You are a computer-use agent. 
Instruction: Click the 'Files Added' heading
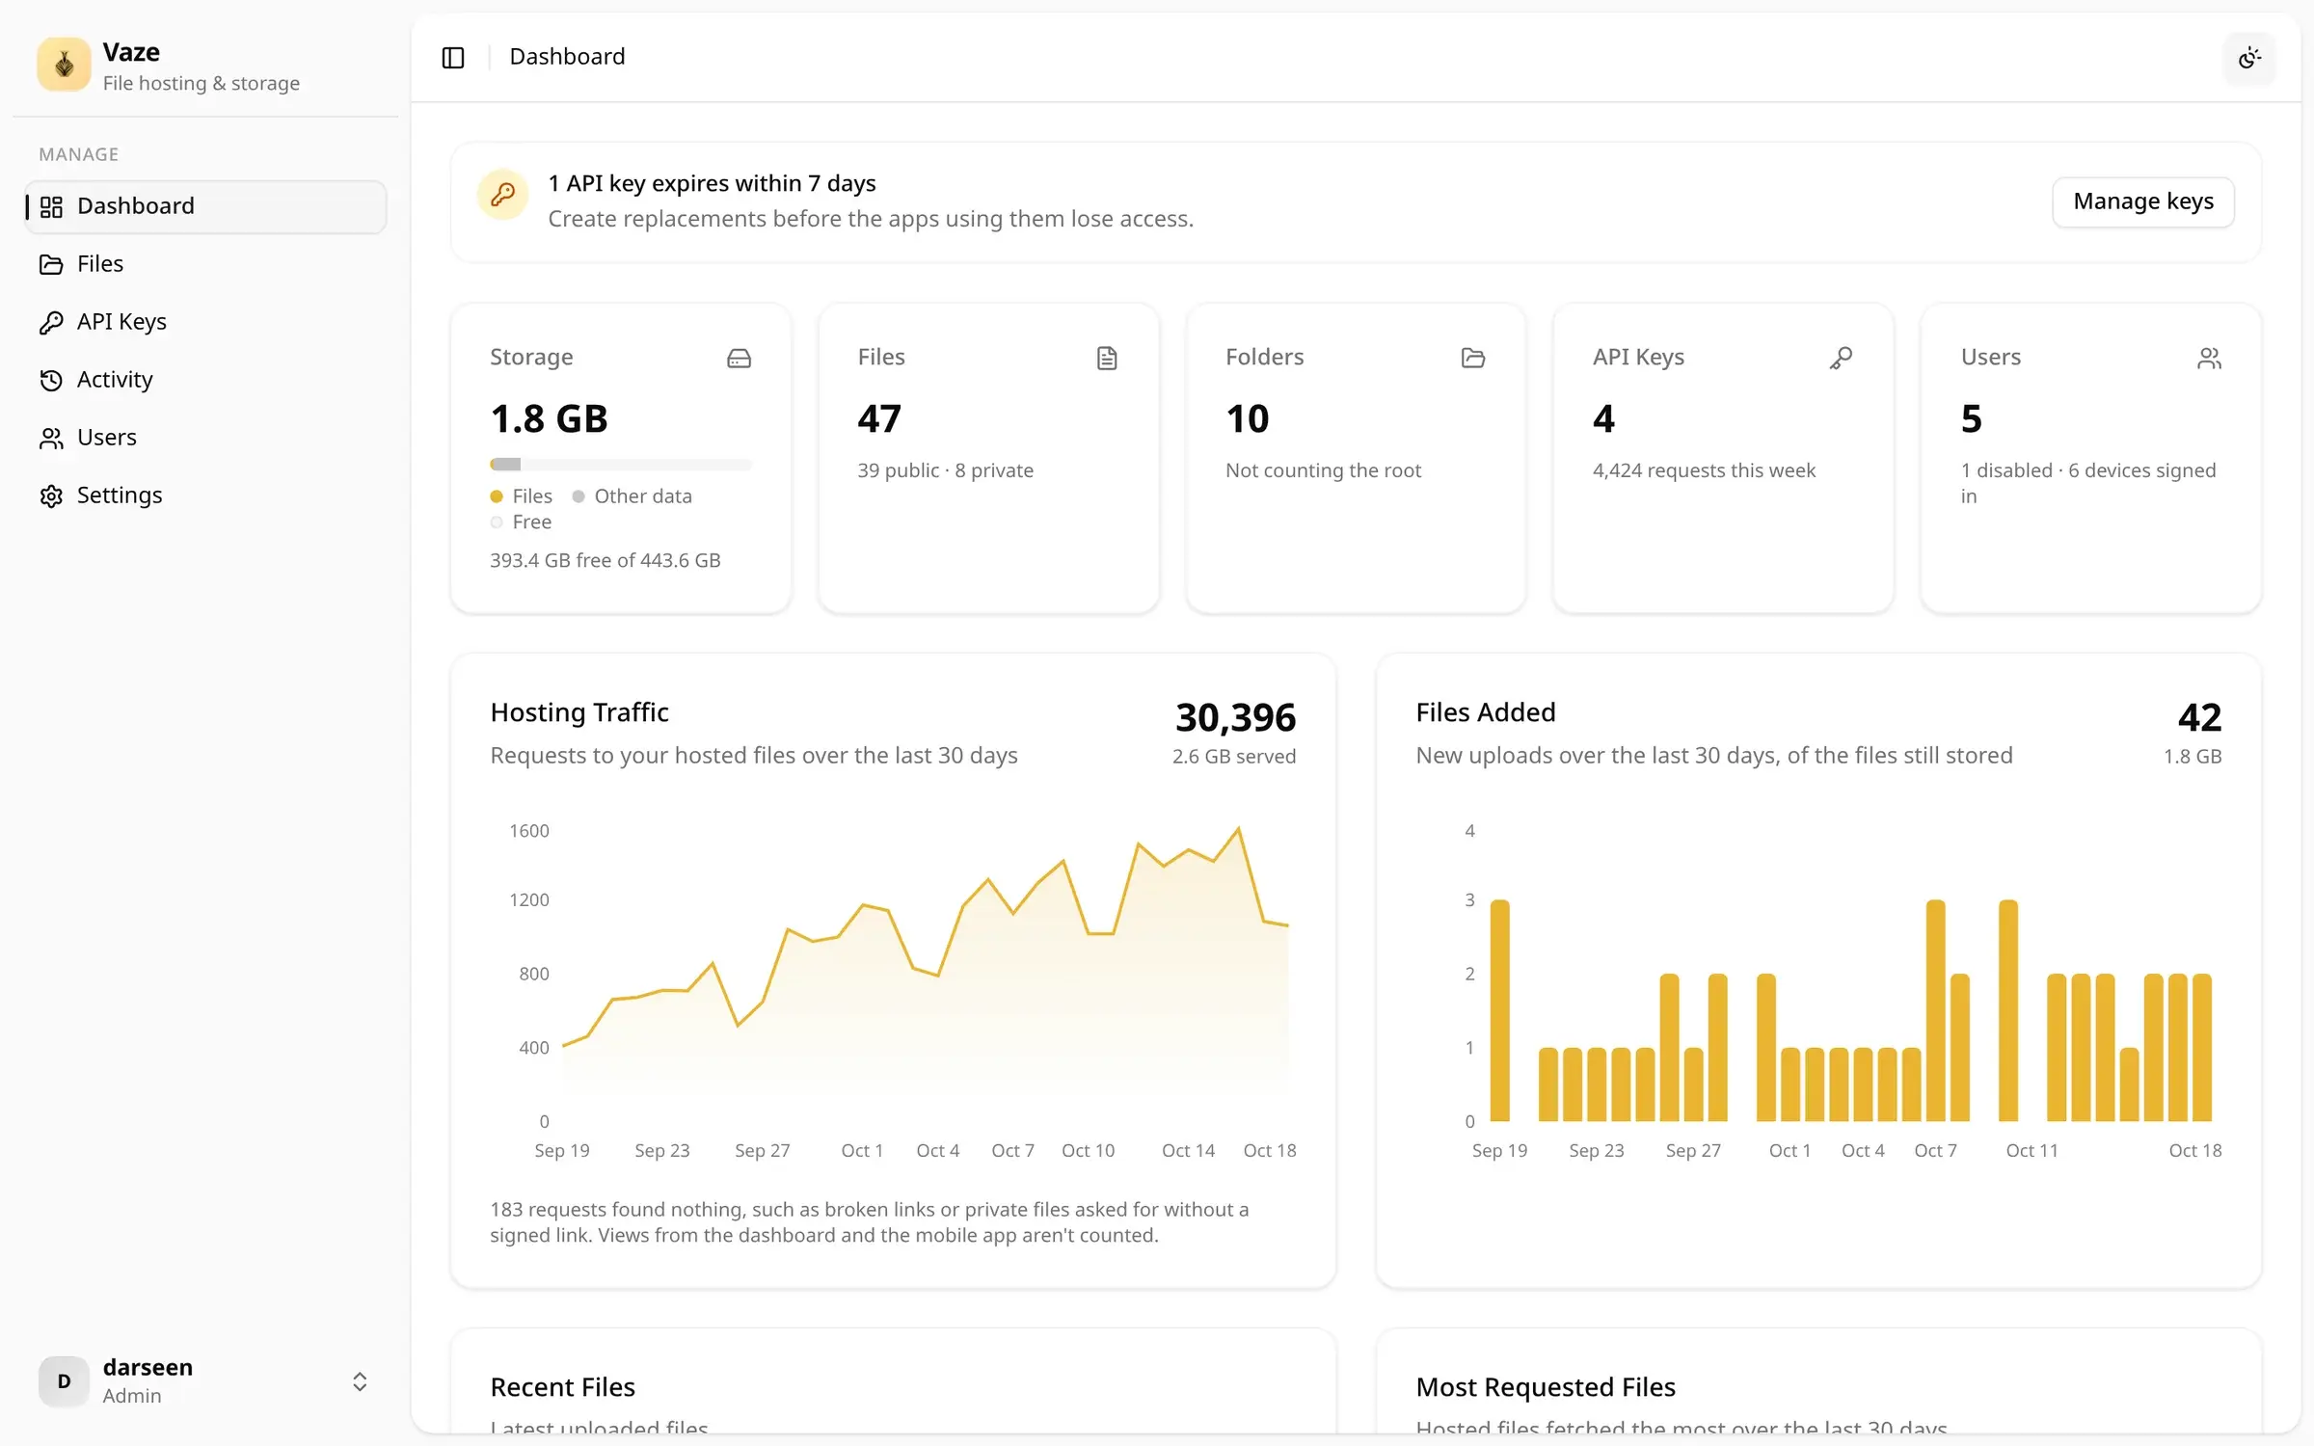click(x=1485, y=712)
